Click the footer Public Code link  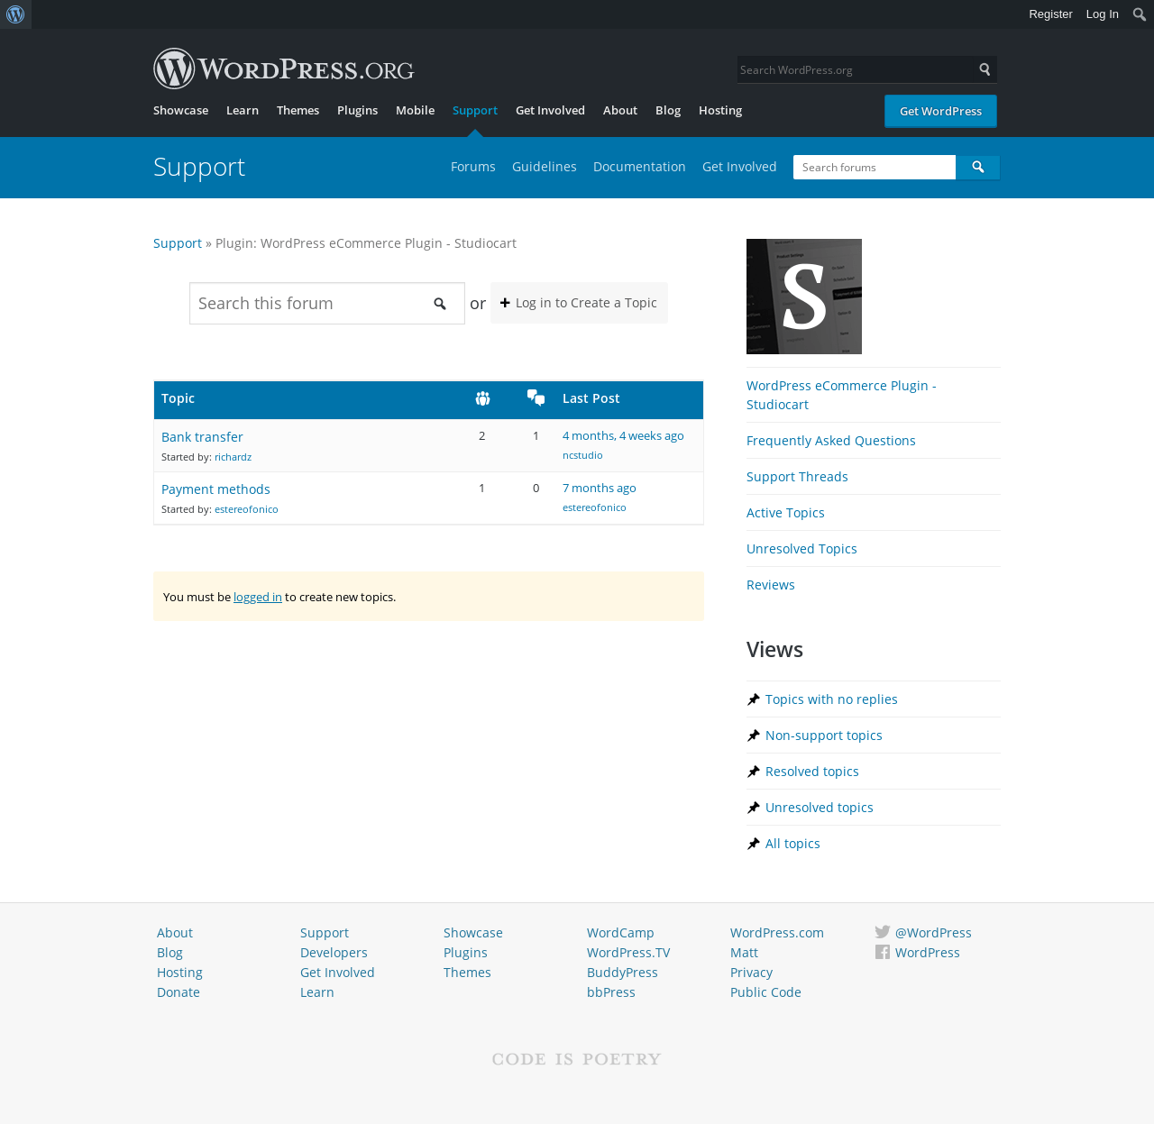point(765,992)
